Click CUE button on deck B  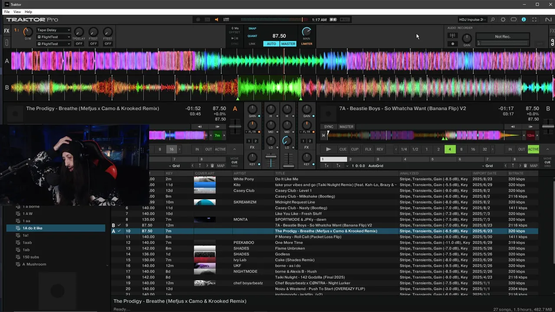343,149
